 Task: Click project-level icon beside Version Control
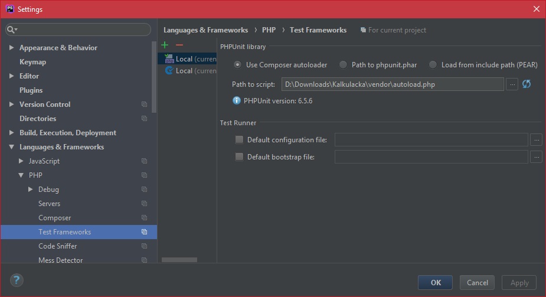(144, 104)
